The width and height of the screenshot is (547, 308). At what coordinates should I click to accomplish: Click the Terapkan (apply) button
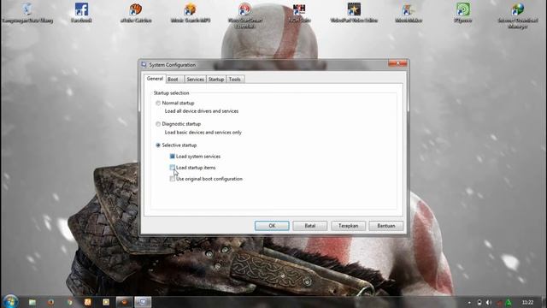[x=348, y=226]
